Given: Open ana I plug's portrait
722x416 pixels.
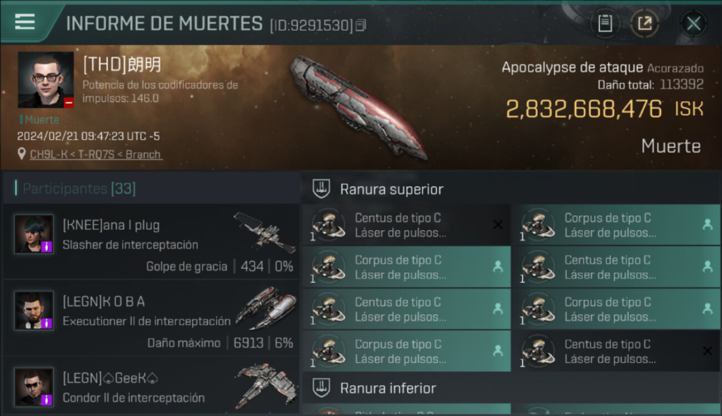Looking at the screenshot, I should [34, 234].
